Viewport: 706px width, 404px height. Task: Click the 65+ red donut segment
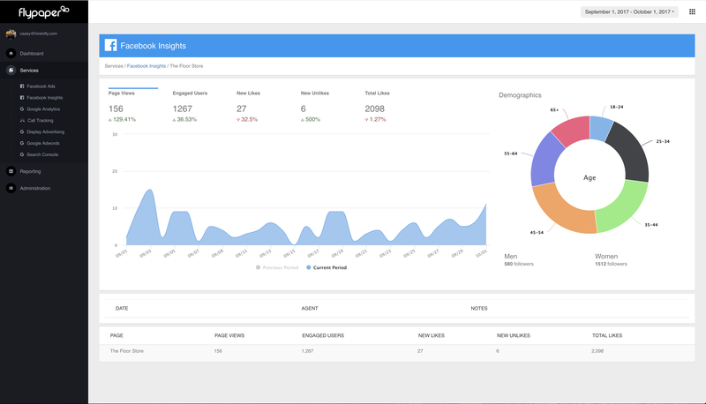coord(572,129)
